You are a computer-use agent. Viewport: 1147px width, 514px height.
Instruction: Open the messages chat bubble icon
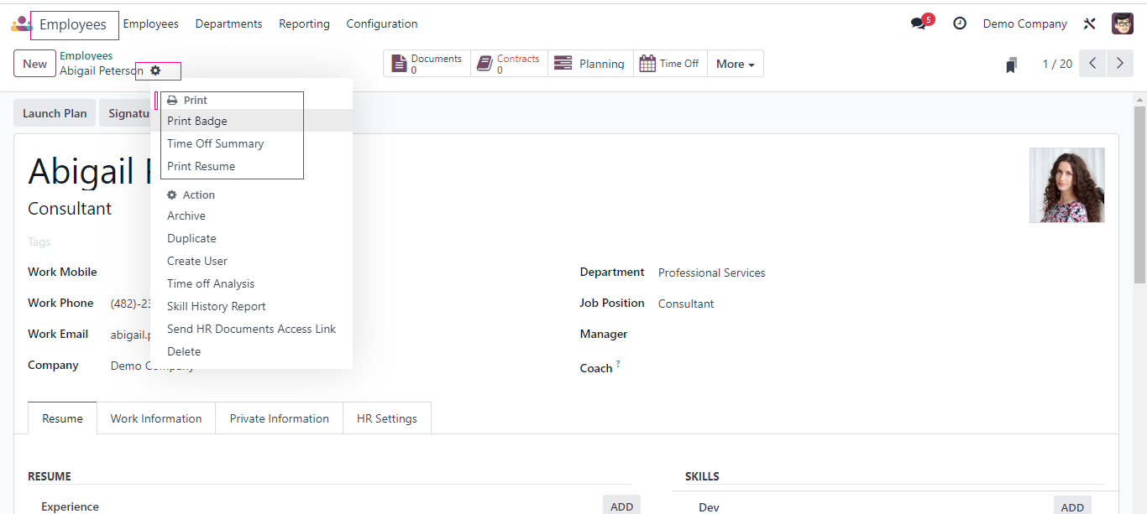(919, 23)
